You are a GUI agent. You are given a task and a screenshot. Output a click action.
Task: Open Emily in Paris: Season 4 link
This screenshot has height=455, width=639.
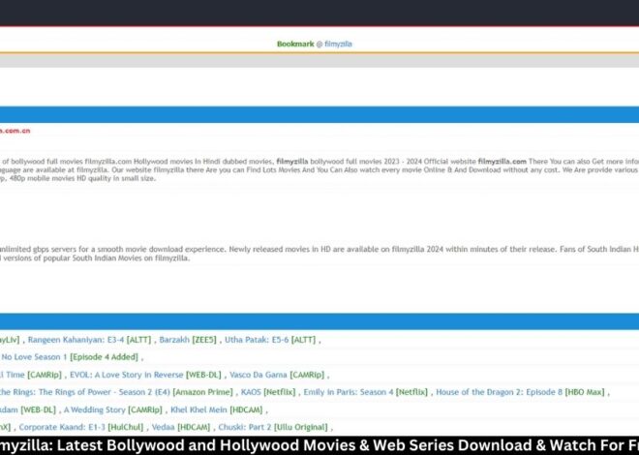(348, 392)
